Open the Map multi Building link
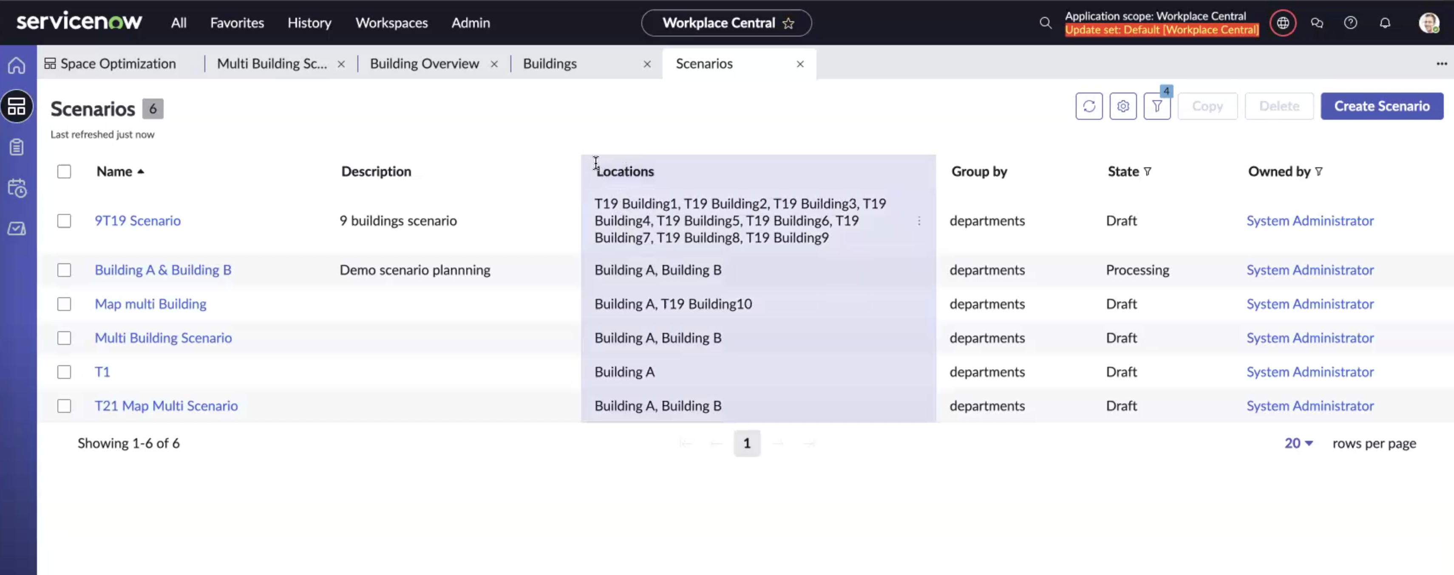 pos(150,304)
